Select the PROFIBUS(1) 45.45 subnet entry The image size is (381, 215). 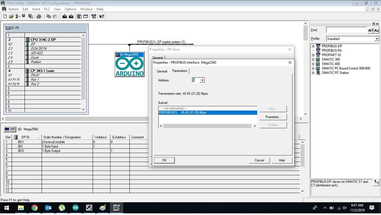point(208,113)
